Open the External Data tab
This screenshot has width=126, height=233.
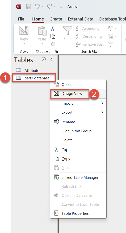(80, 19)
